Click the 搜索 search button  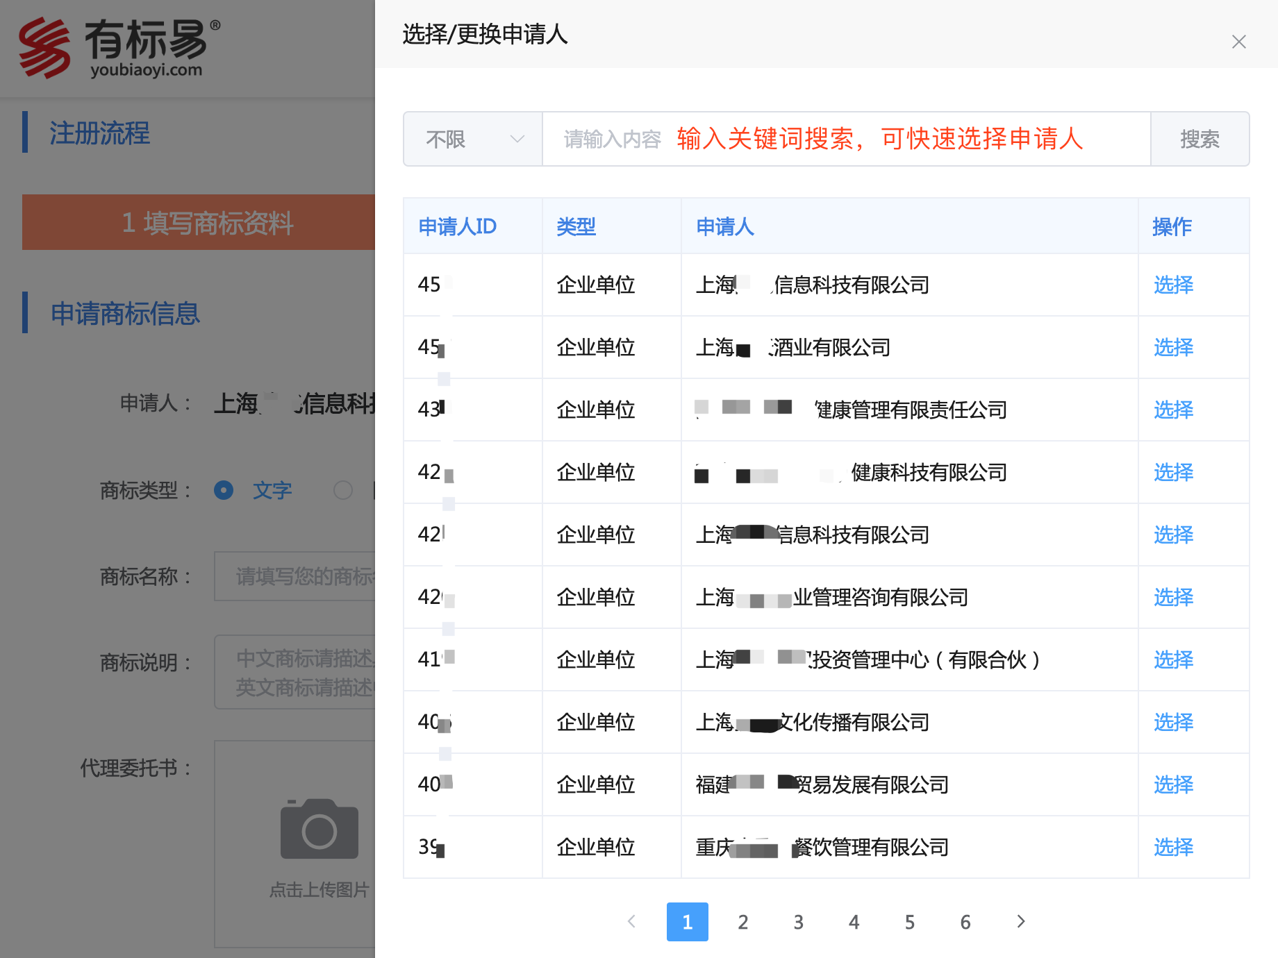pos(1200,139)
